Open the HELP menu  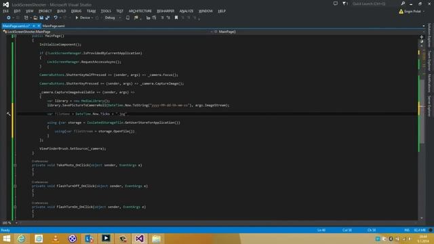pyautogui.click(x=222, y=11)
